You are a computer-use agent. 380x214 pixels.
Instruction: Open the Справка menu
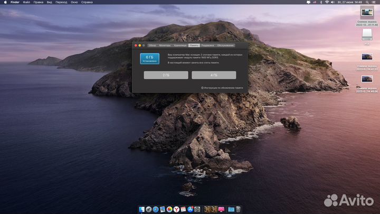(x=87, y=2)
